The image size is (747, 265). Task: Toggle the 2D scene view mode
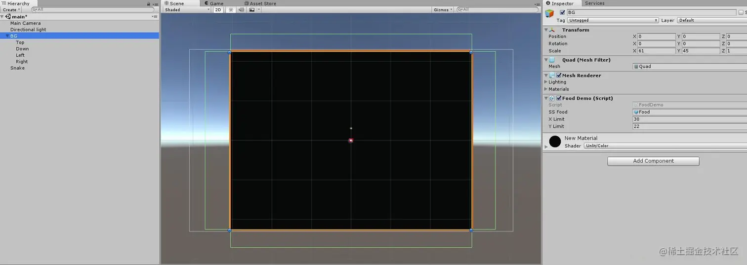(x=218, y=10)
